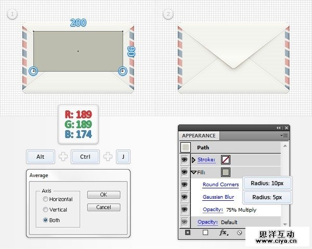Select the Horizontal axis radio button
The image size is (312, 249).
(x=46, y=199)
